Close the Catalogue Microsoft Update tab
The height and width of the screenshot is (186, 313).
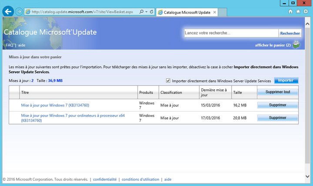coord(215,12)
